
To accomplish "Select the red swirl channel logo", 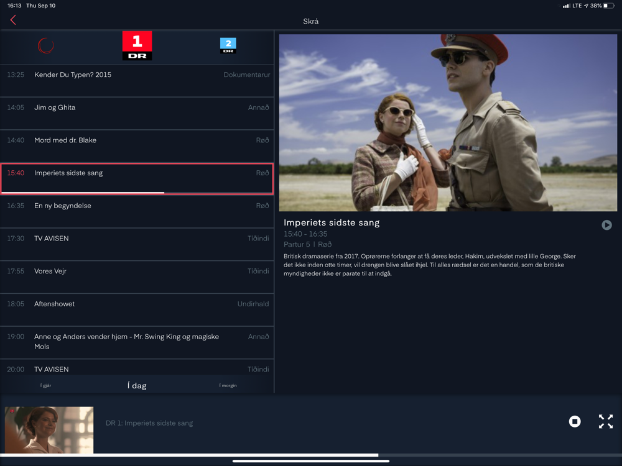I will coord(45,45).
